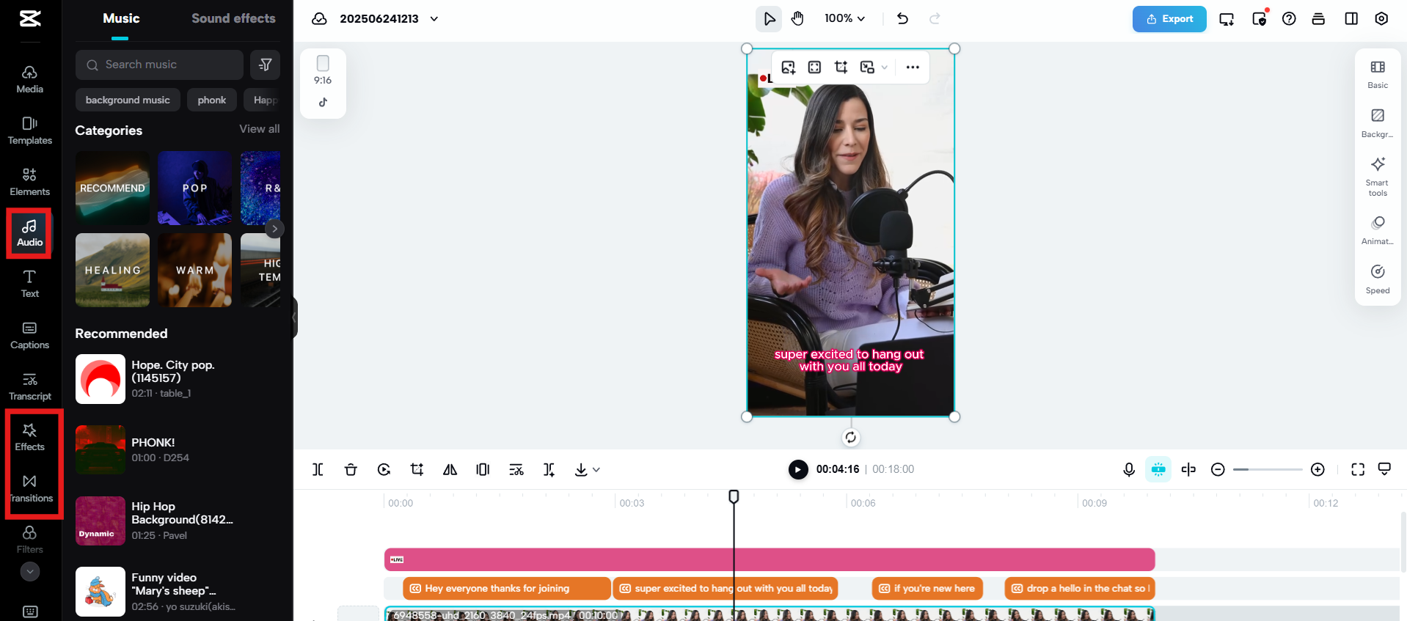The image size is (1407, 621).
Task: Click the crop icon in timeline toolbar
Action: (x=417, y=469)
